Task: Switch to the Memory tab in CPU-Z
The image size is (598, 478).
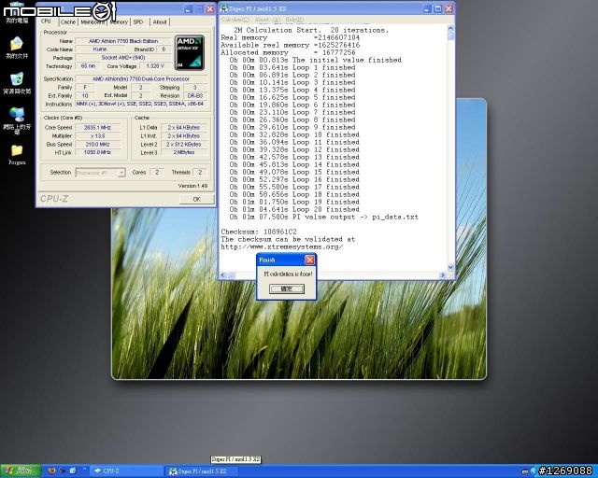Action: click(119, 22)
